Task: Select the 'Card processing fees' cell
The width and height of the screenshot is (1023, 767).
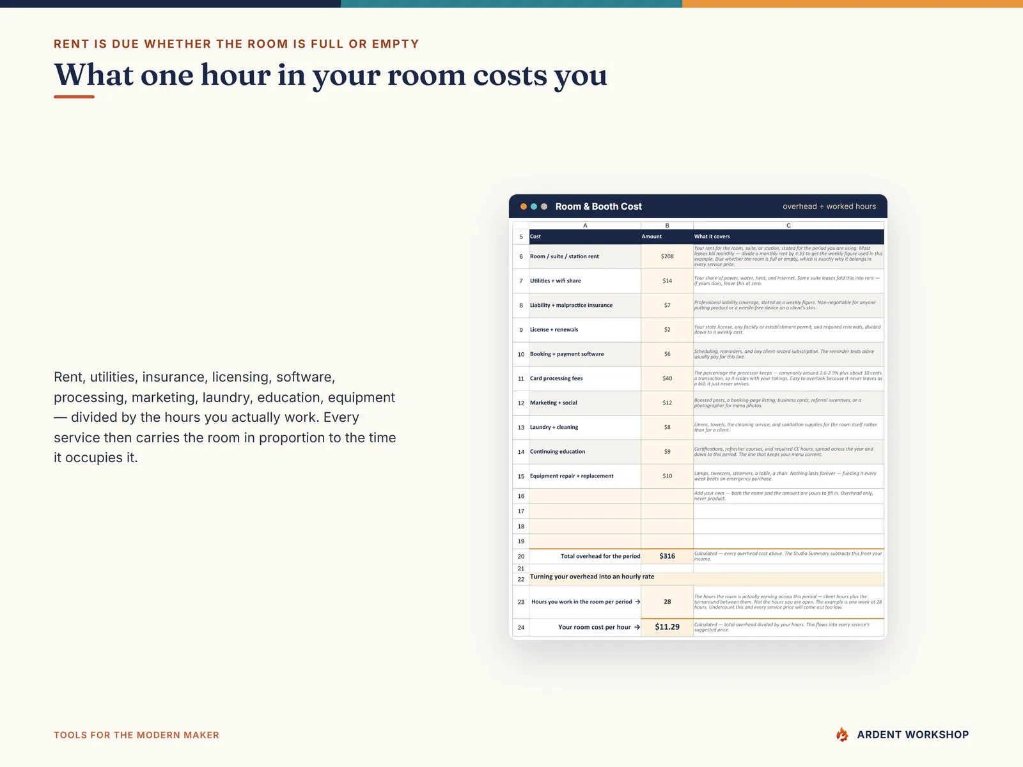Action: 585,378
